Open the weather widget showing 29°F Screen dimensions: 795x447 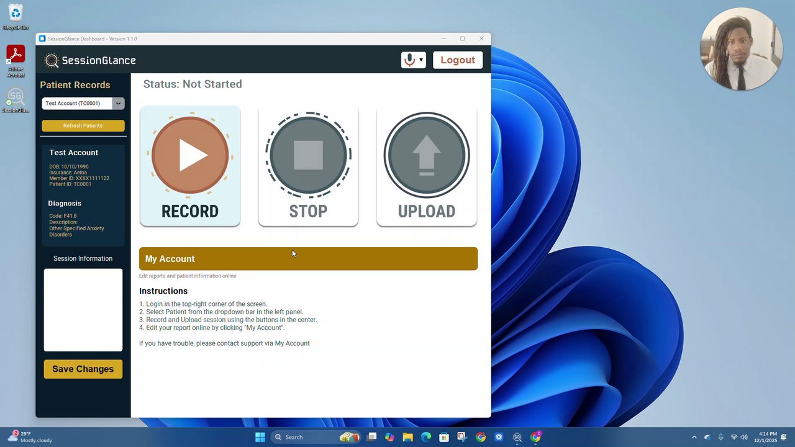pos(30,437)
